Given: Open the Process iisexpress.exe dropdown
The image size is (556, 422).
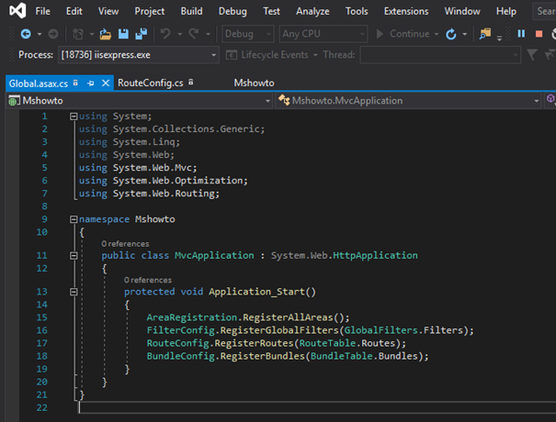Looking at the screenshot, I should pyautogui.click(x=139, y=55).
